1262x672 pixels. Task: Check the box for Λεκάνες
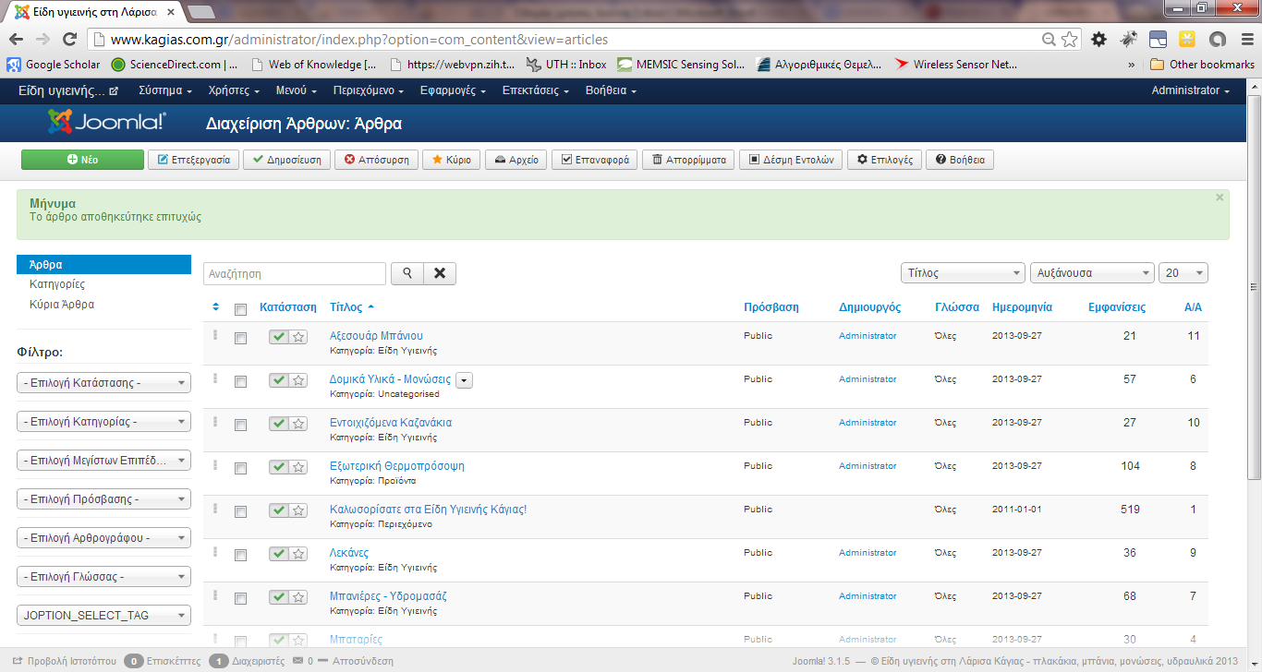pos(241,555)
